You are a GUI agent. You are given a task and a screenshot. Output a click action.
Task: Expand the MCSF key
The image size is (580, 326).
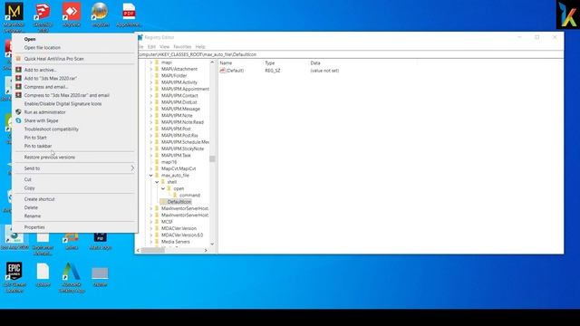pos(151,222)
